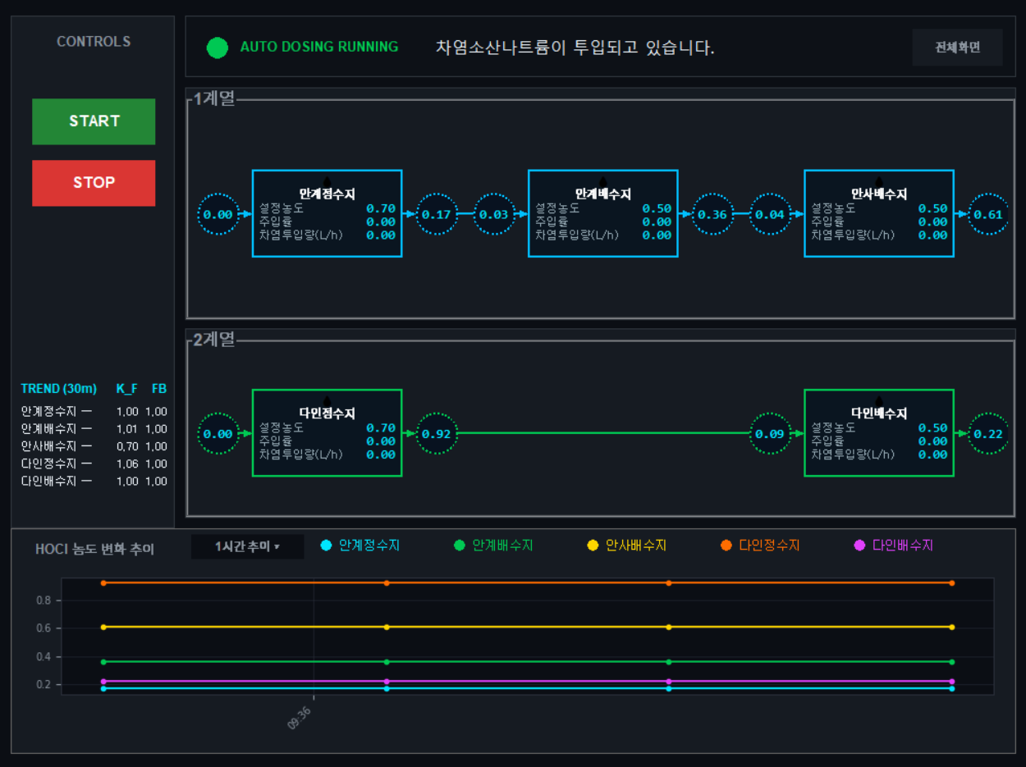Toggle the 안사배수지 yellow legend entry
The height and width of the screenshot is (767, 1026).
pos(627,546)
